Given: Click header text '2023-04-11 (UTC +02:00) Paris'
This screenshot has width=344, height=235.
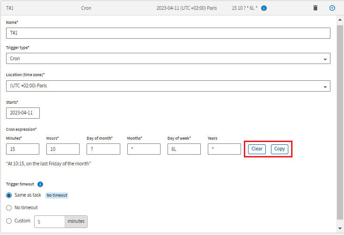Looking at the screenshot, I should pyautogui.click(x=186, y=8).
